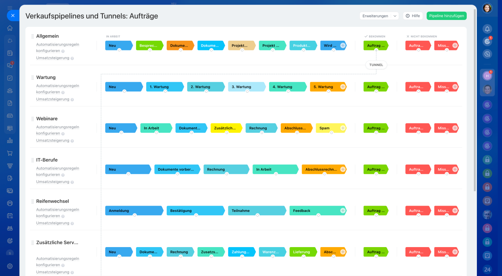Select the Produkt… stage in Allgemein

[303, 45]
